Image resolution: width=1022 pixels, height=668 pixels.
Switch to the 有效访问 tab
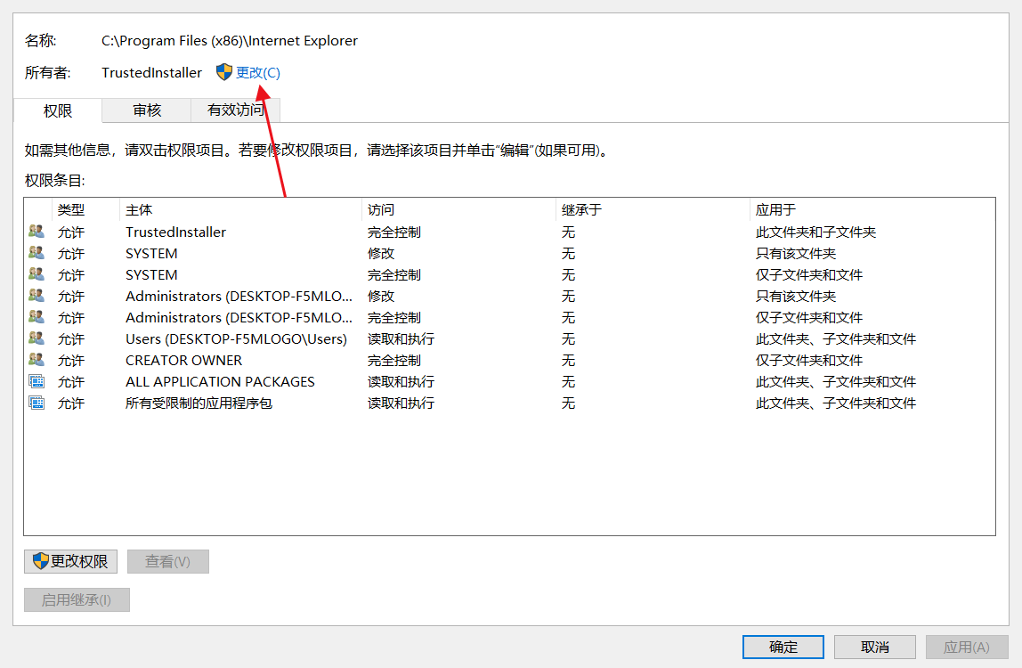click(235, 110)
